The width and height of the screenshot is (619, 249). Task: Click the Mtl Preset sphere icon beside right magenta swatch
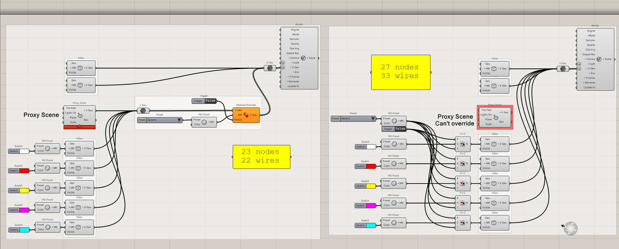(394, 203)
